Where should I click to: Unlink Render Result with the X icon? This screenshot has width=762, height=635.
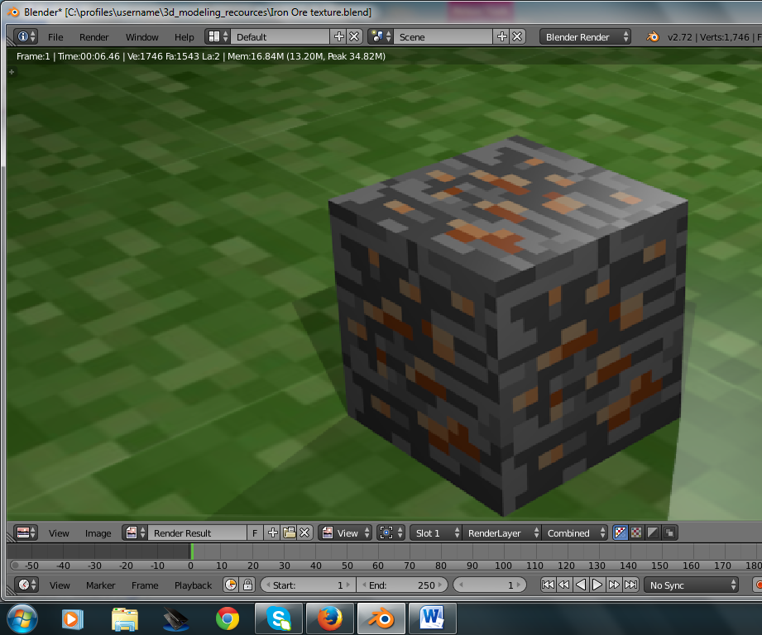304,532
